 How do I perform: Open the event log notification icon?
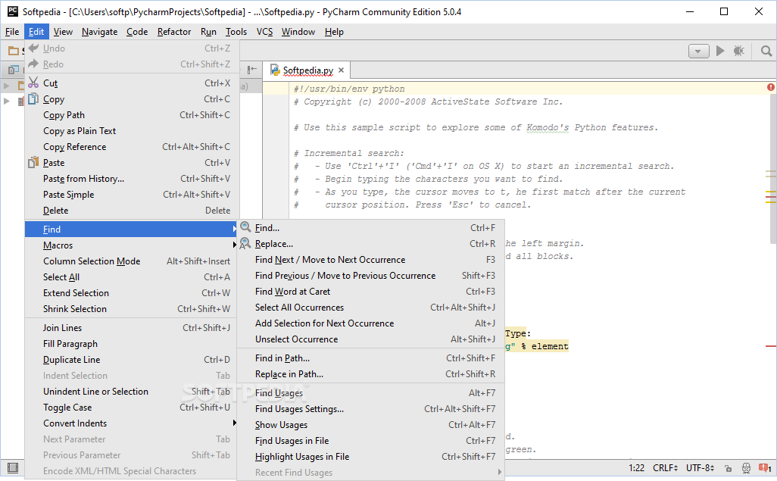tap(765, 468)
